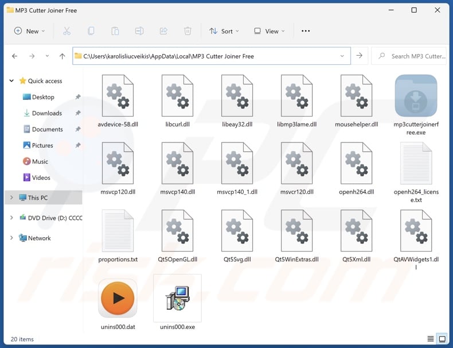Select This PC in navigation pane

click(44, 198)
